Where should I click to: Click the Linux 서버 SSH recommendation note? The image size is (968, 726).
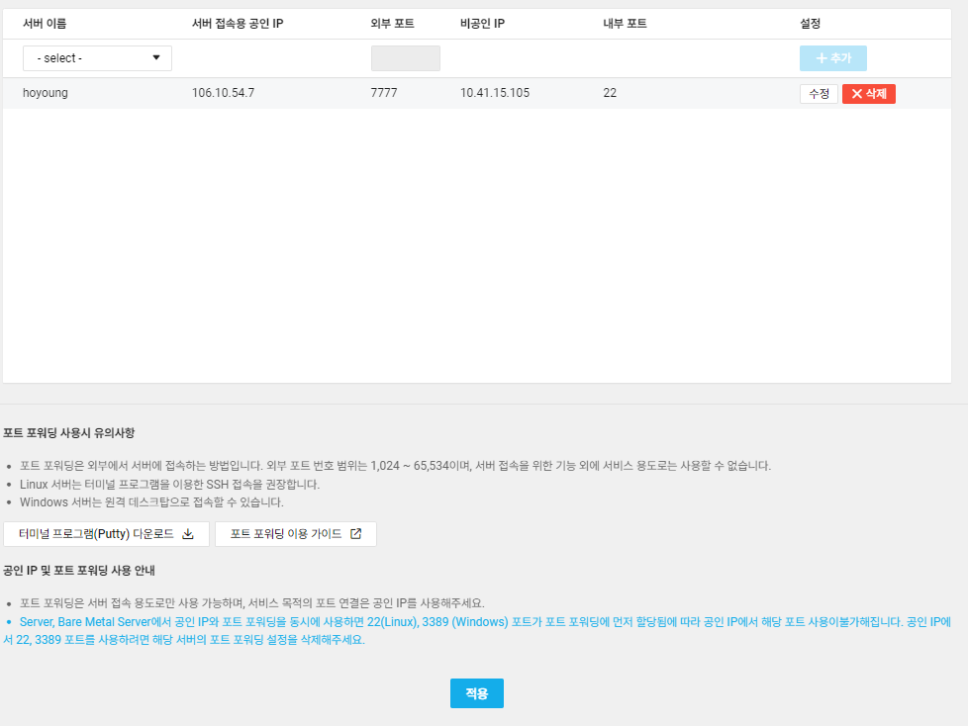(x=169, y=485)
